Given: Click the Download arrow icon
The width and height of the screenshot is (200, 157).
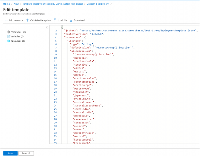Looking at the screenshot, I should (x=71, y=20).
